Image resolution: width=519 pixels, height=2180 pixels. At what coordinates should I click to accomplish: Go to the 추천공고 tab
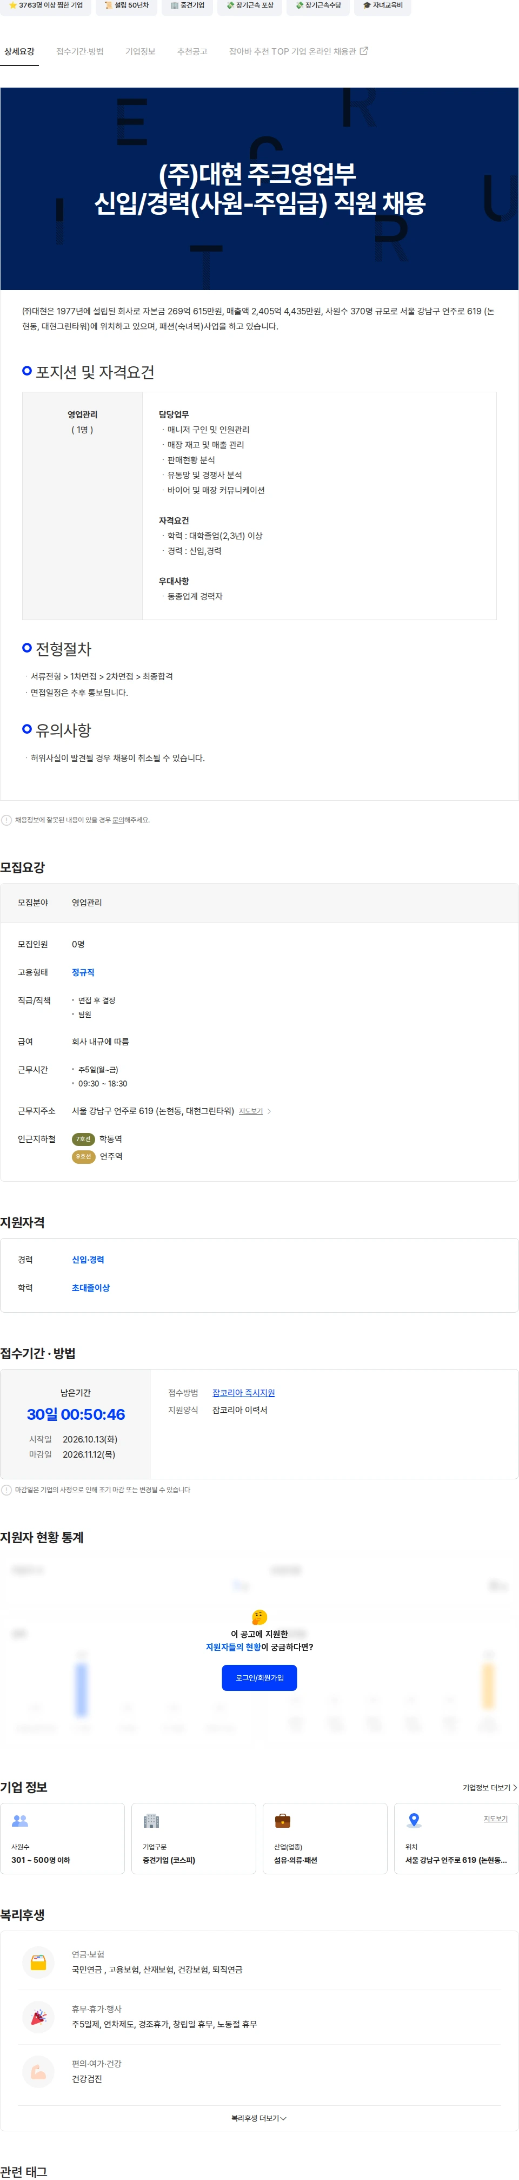click(192, 51)
